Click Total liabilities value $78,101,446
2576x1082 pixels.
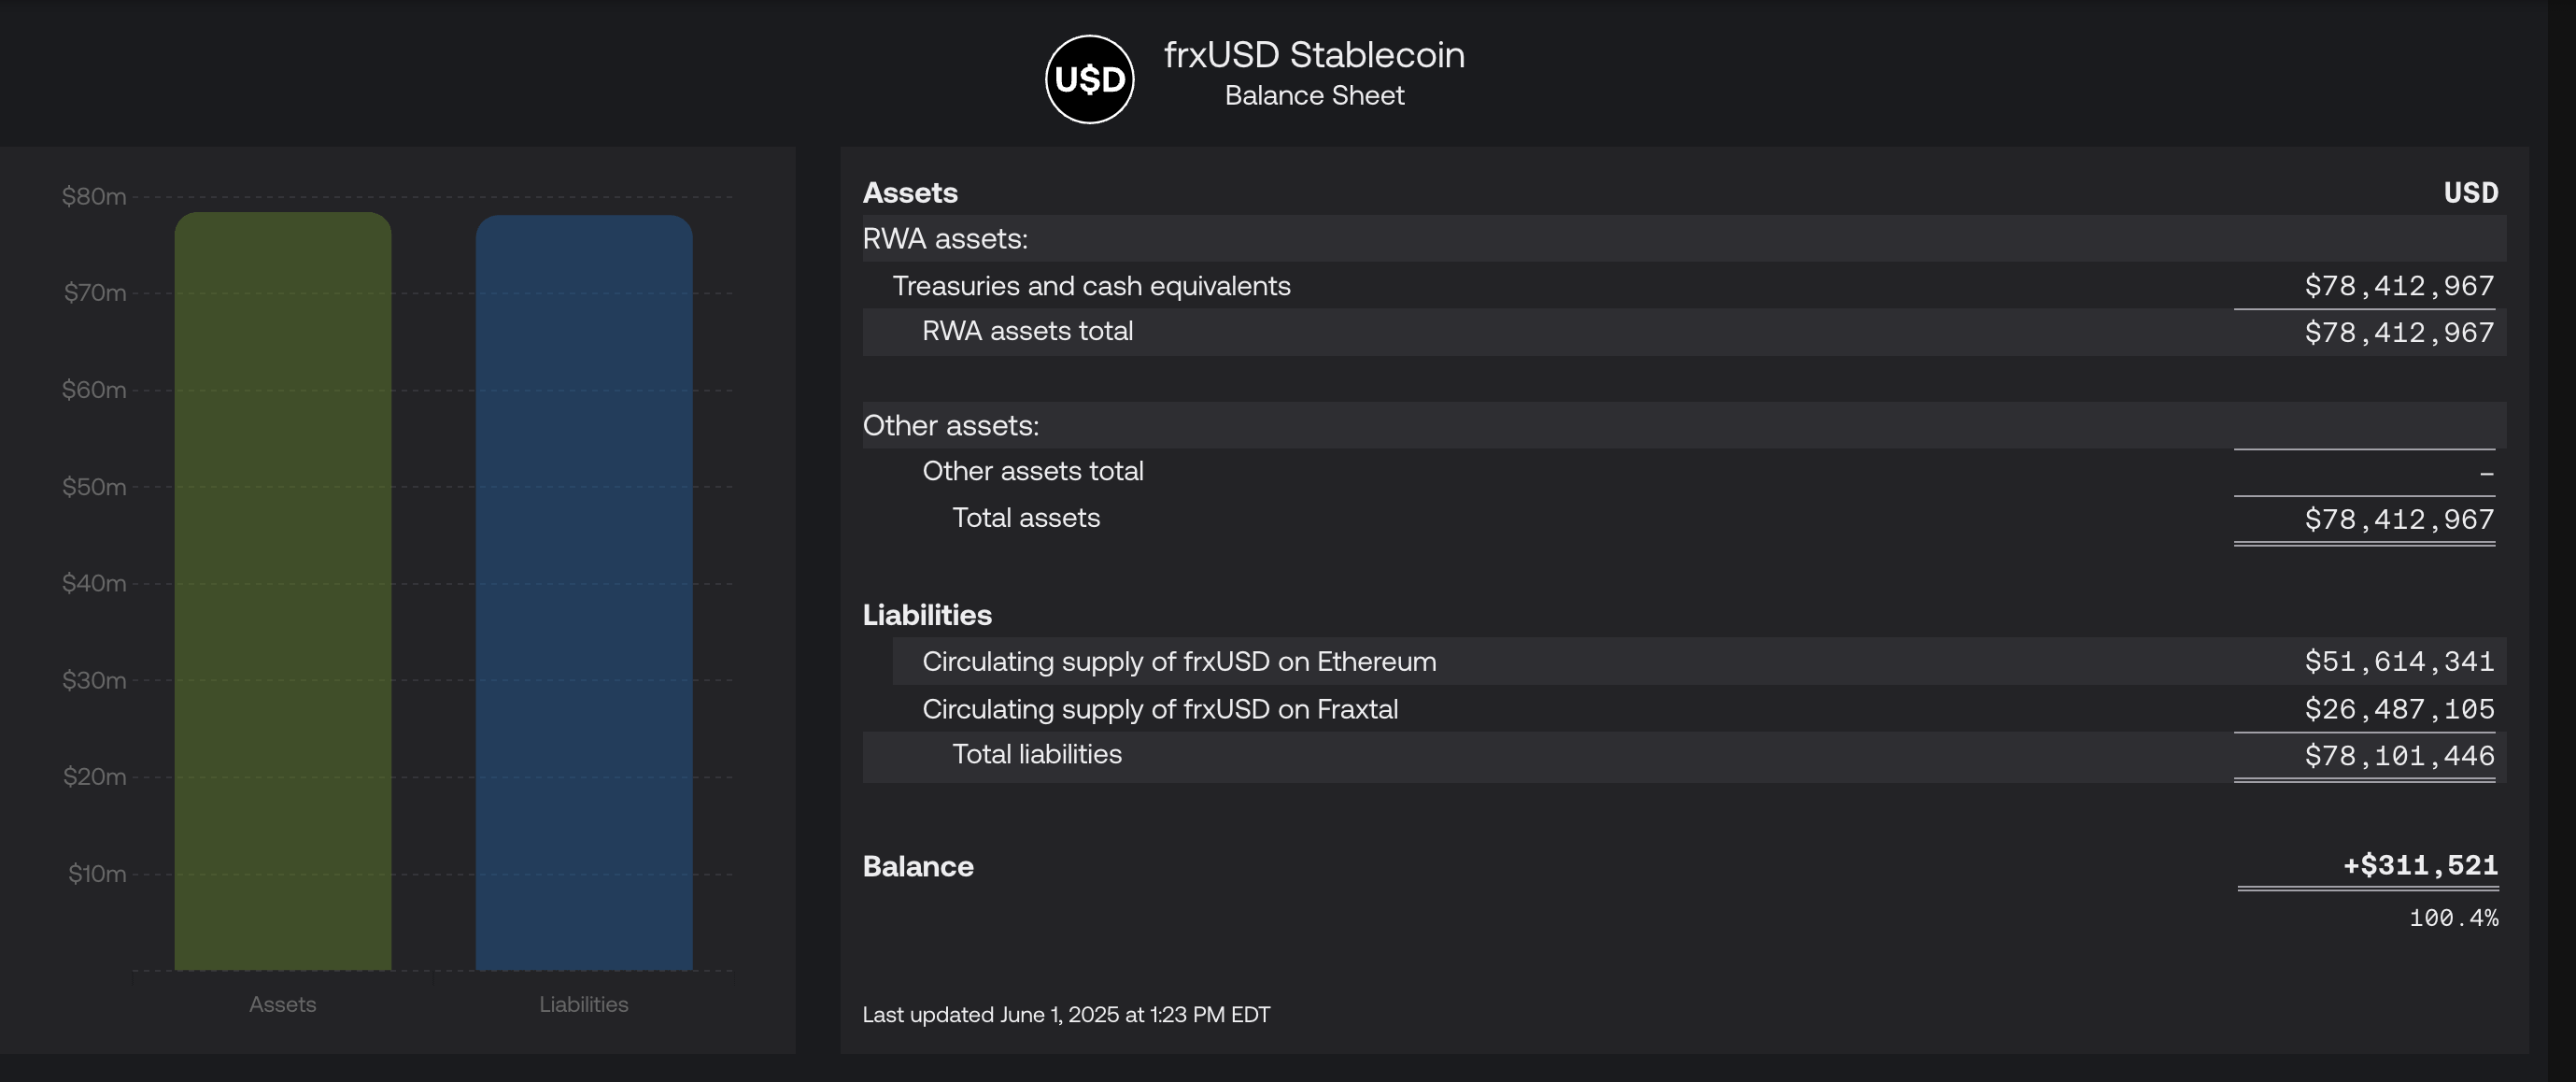[x=2399, y=756]
